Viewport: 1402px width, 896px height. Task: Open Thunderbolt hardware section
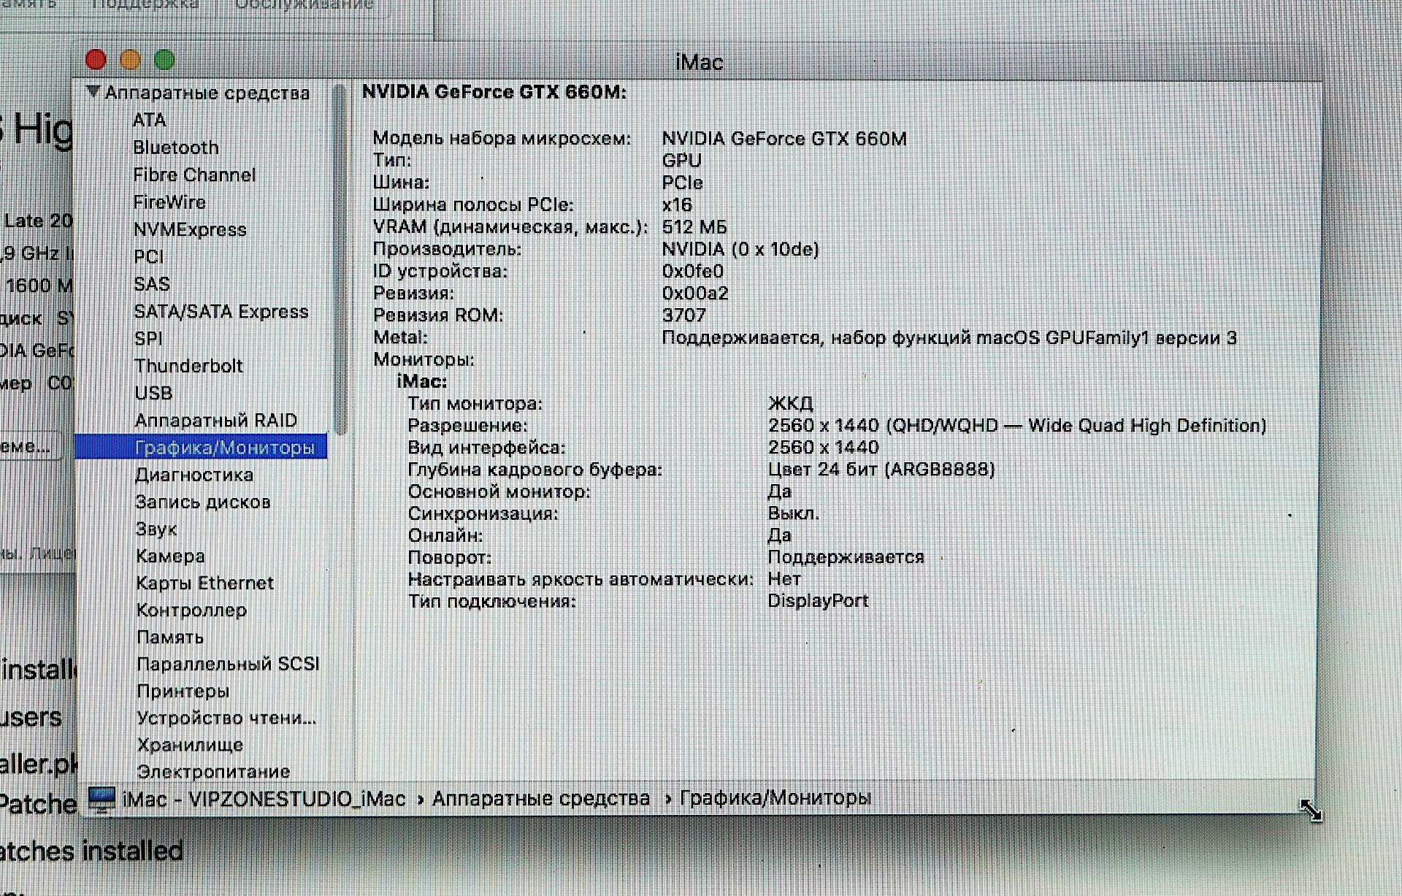[x=188, y=366]
